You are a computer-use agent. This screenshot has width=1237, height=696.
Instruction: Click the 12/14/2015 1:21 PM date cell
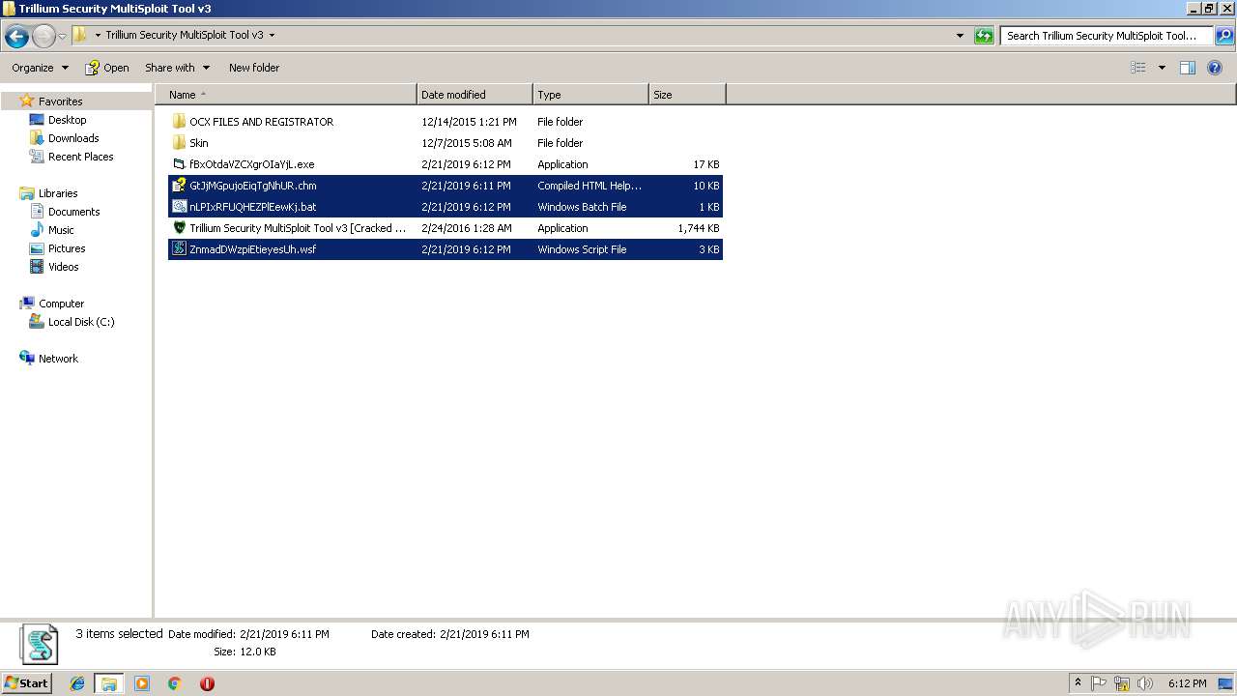pyautogui.click(x=469, y=122)
